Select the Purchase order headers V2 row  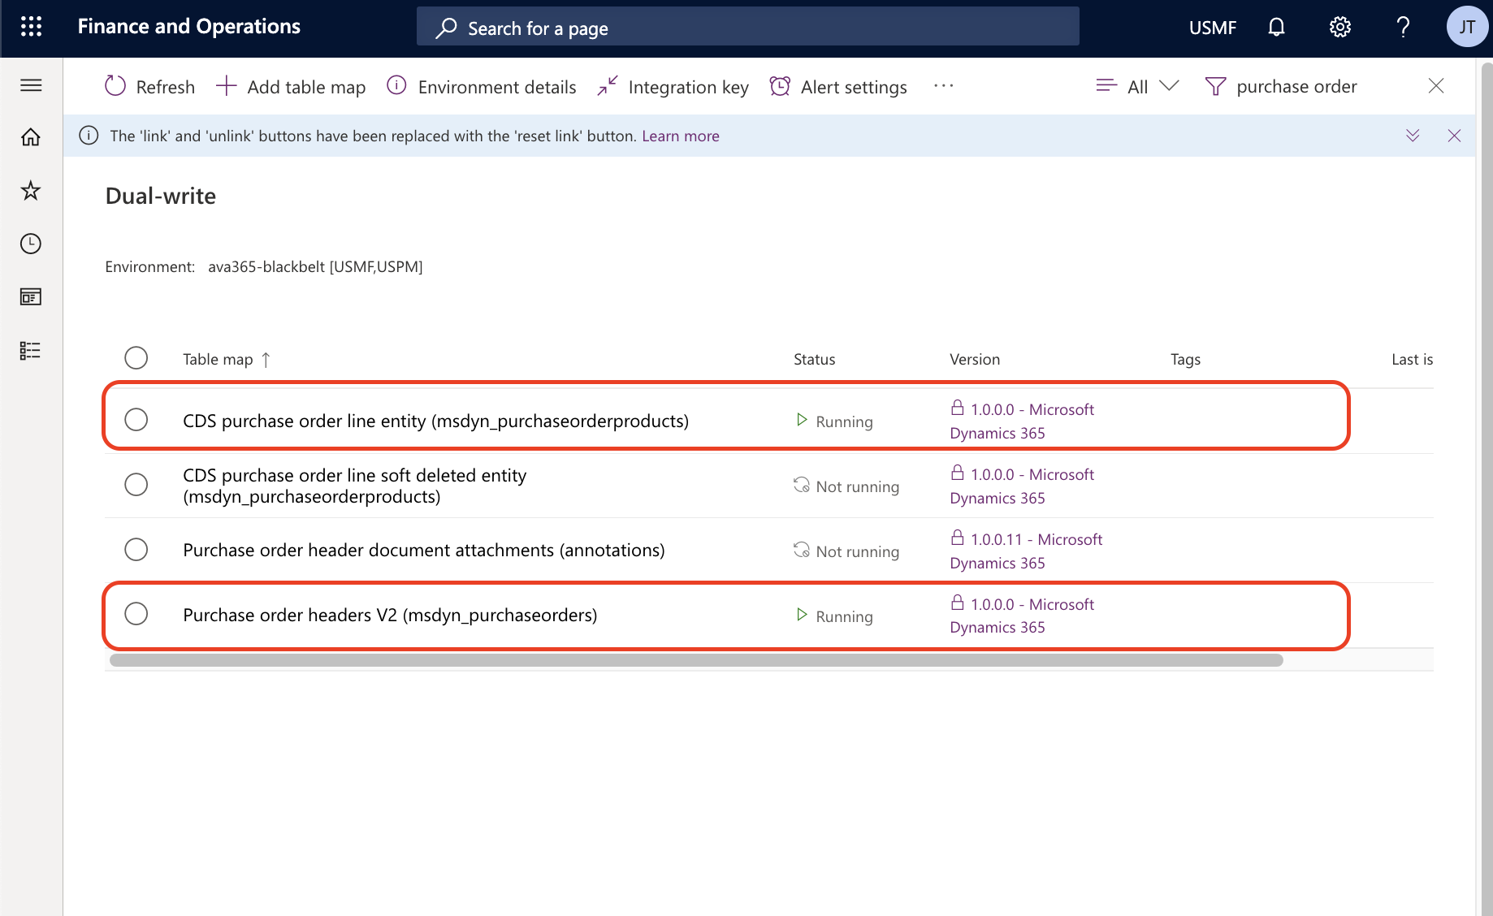tap(136, 614)
